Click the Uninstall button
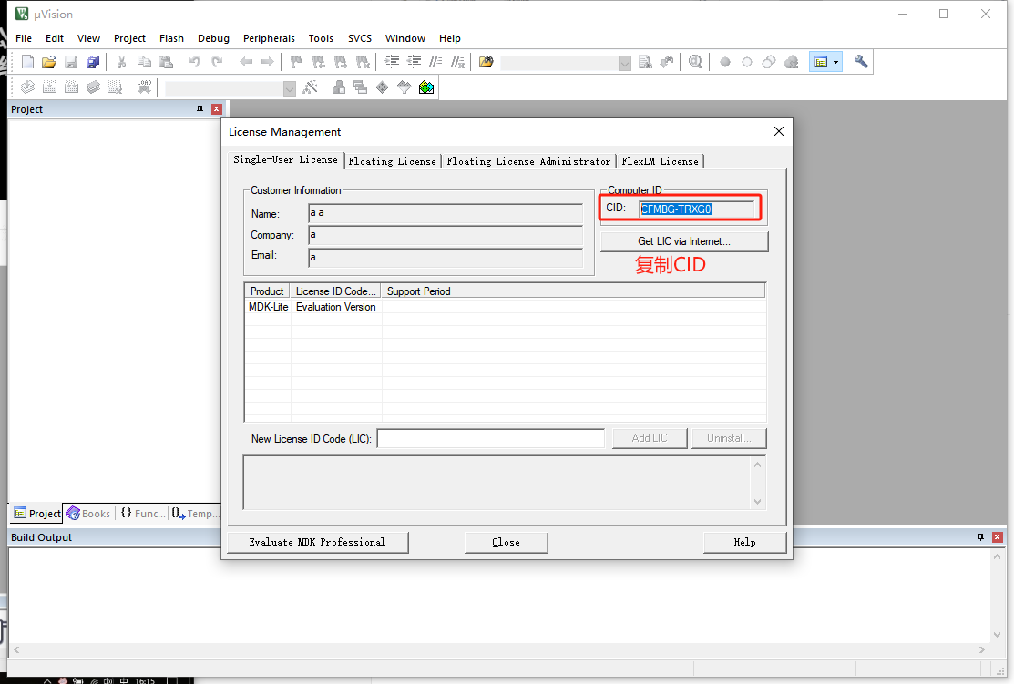Image resolution: width=1014 pixels, height=684 pixels. point(729,438)
